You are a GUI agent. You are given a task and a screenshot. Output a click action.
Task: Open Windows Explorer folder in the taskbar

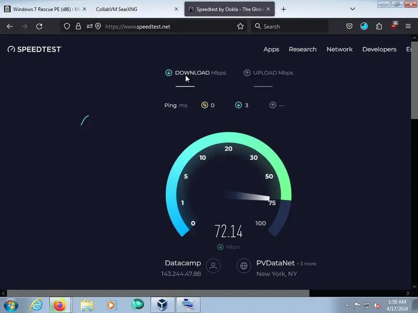tap(87, 305)
